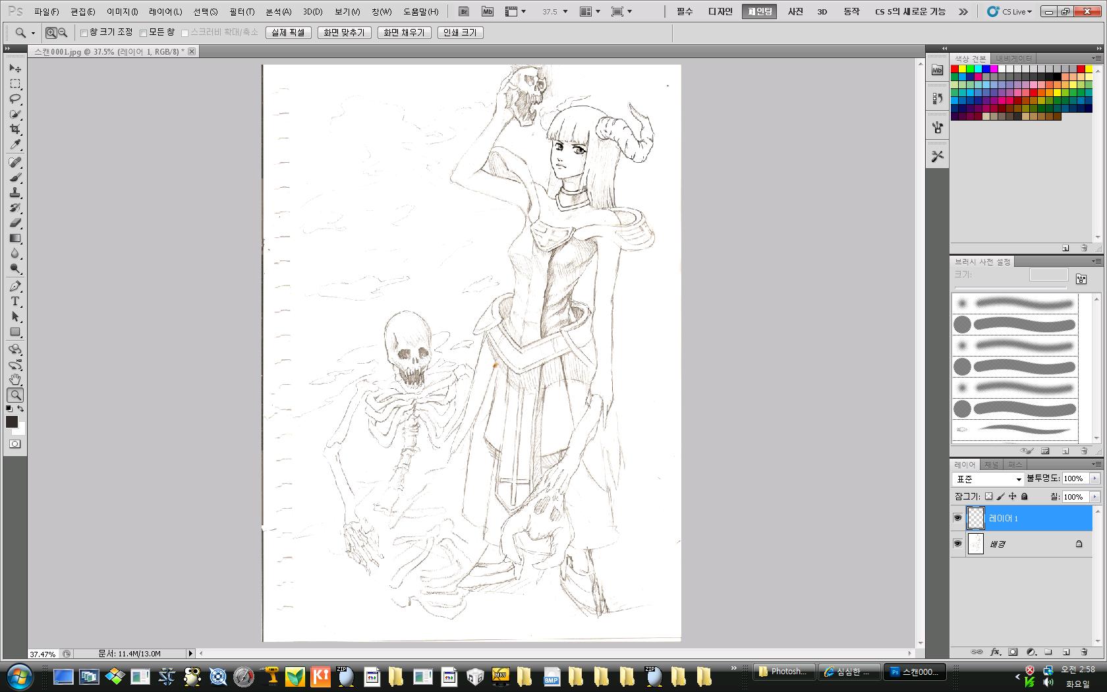Select the Crop tool
Viewport: 1107px width, 692px height.
click(x=15, y=129)
